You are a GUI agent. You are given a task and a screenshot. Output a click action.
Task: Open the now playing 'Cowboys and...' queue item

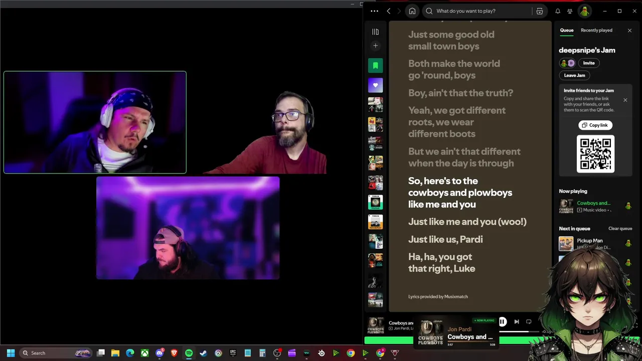(x=595, y=206)
